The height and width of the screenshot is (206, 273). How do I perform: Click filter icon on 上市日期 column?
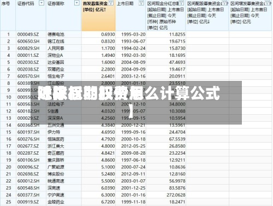141,3
